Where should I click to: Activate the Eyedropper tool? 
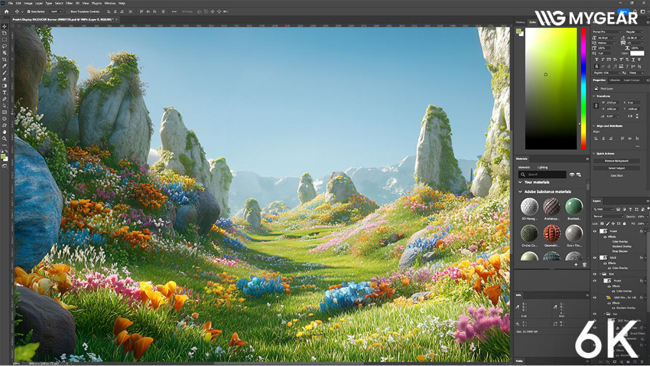click(x=5, y=66)
